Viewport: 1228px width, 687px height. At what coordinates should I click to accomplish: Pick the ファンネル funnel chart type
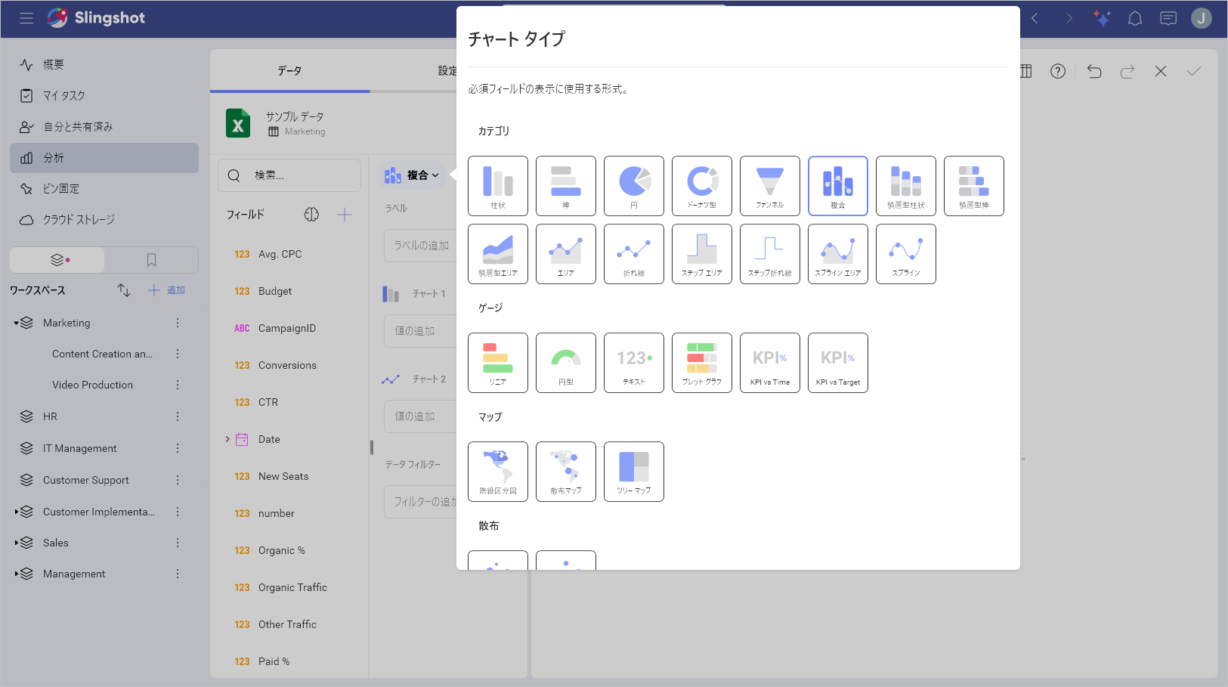pos(770,186)
